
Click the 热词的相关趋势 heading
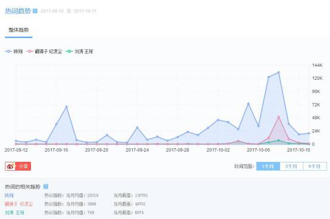(23, 187)
